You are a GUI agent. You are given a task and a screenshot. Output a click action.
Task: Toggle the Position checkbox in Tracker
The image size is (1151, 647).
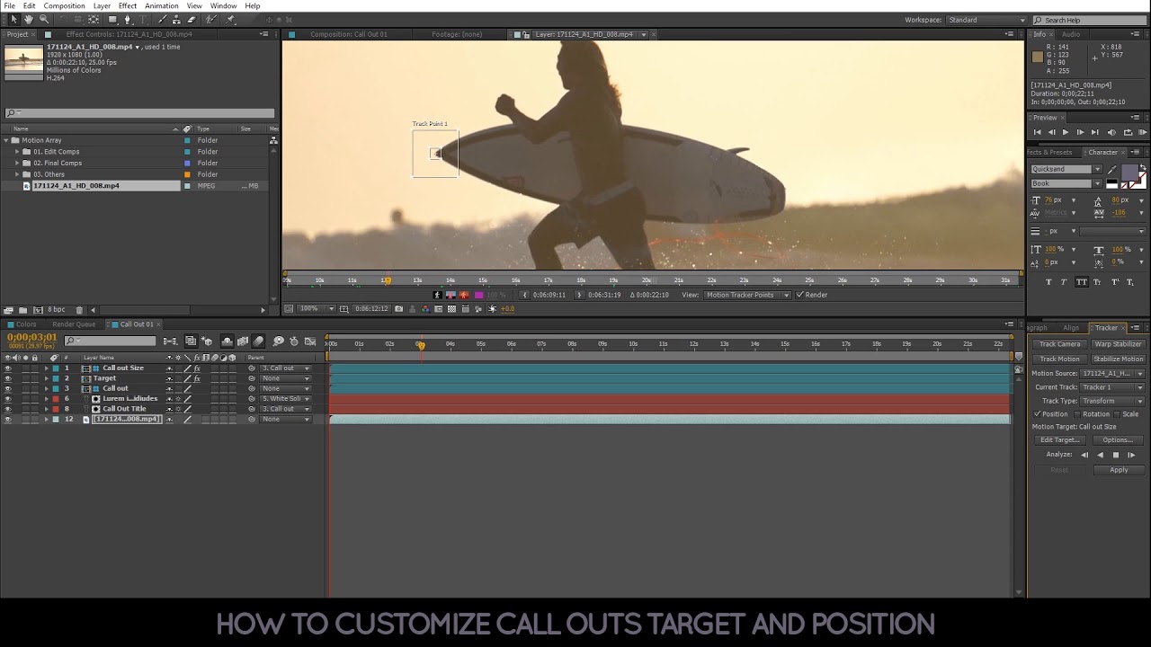[x=1037, y=414]
